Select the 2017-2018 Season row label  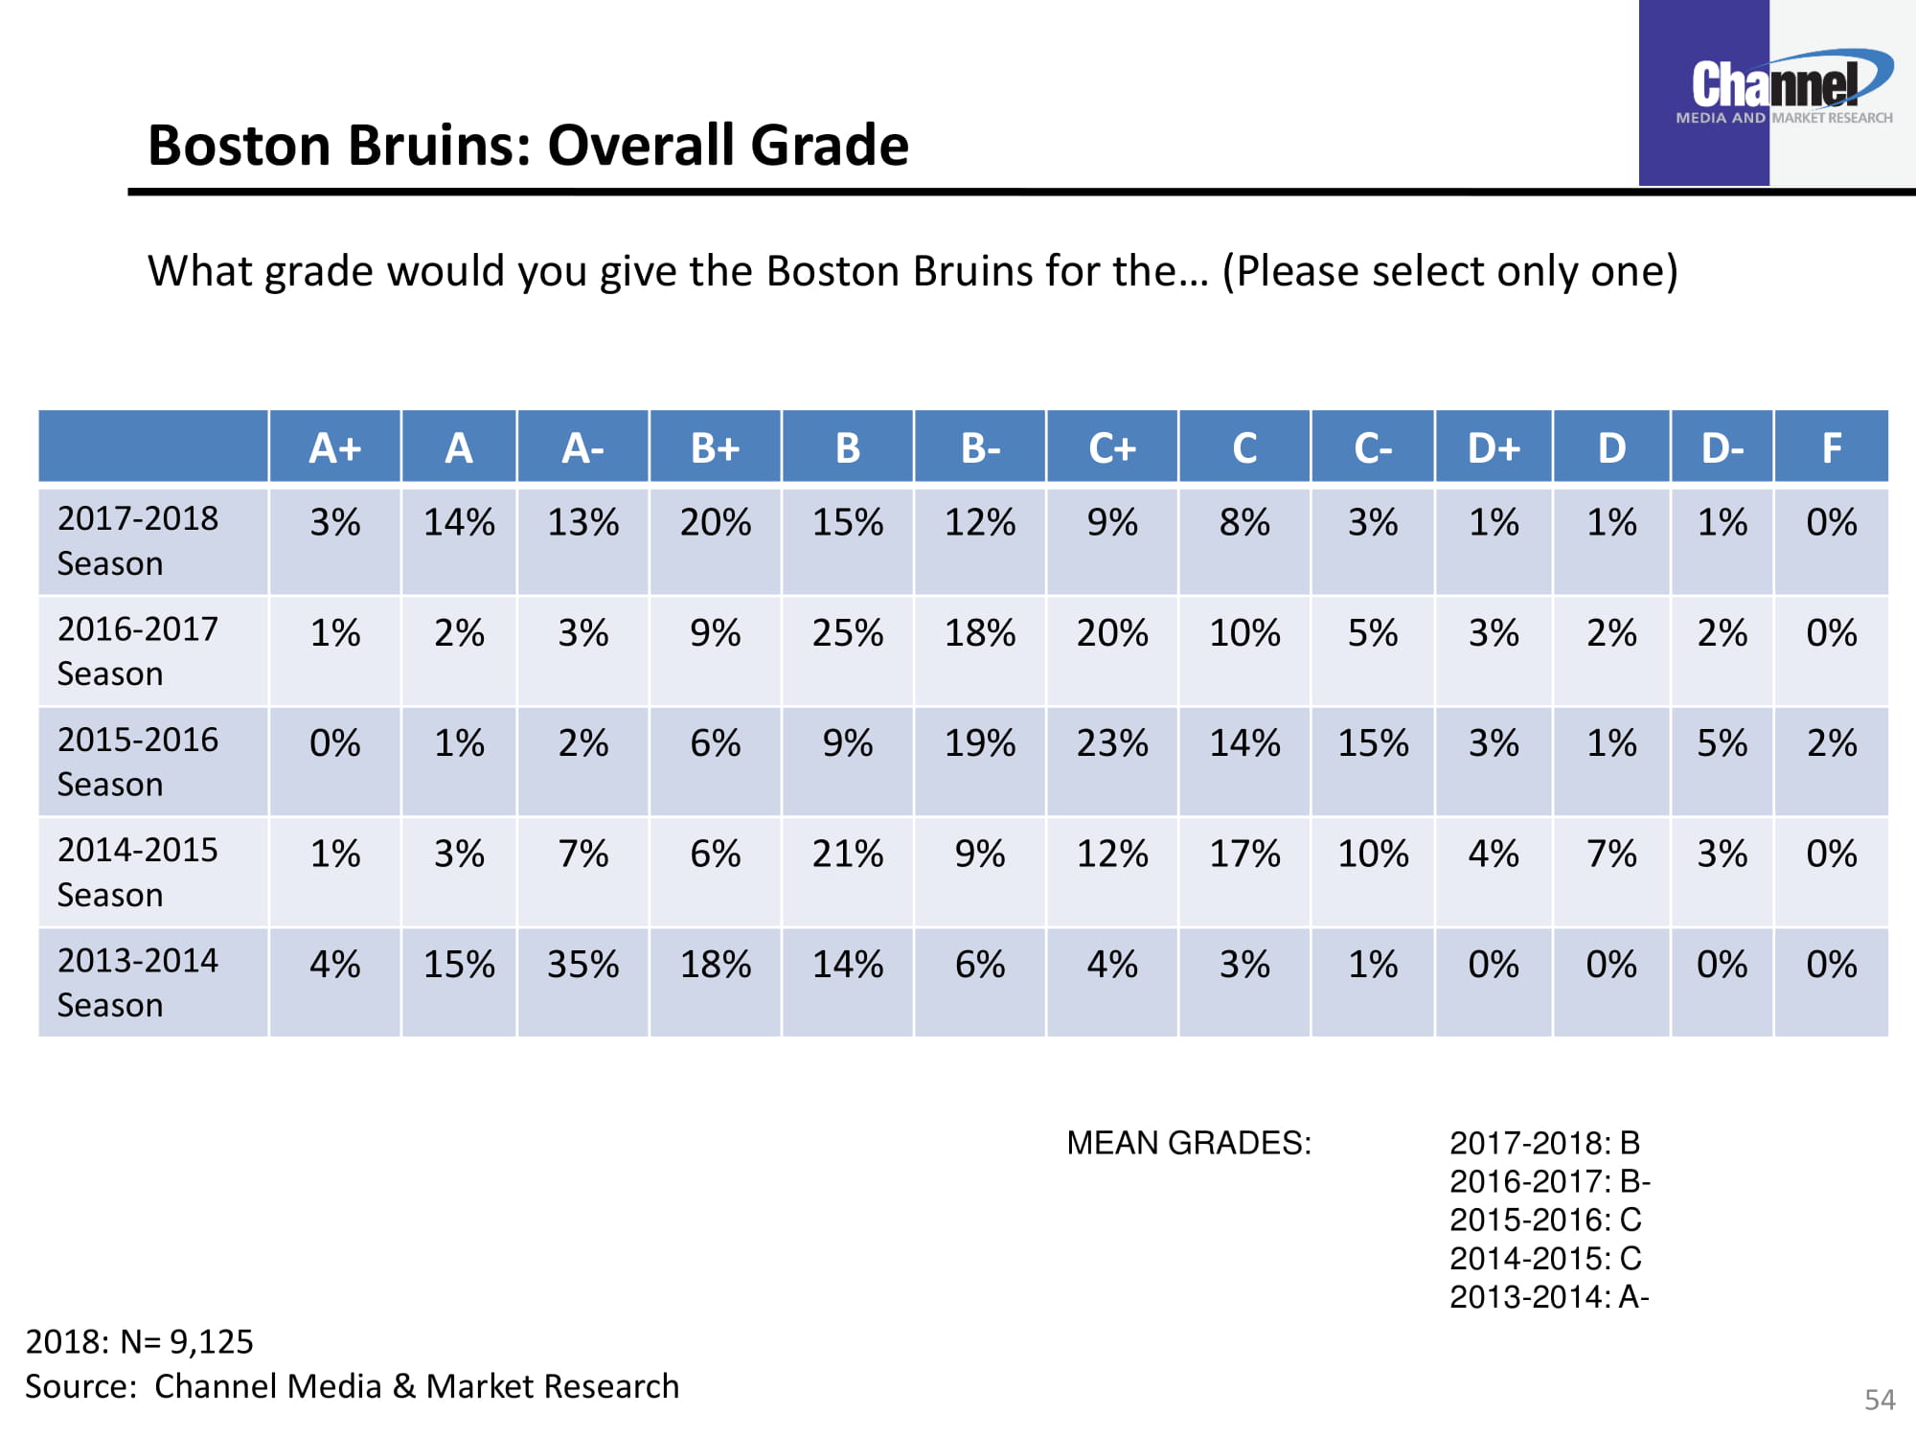138,540
